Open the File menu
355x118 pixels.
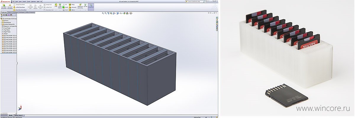click(14, 1)
